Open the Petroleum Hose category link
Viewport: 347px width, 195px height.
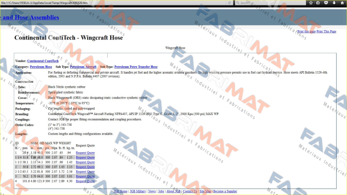[x=41, y=67]
